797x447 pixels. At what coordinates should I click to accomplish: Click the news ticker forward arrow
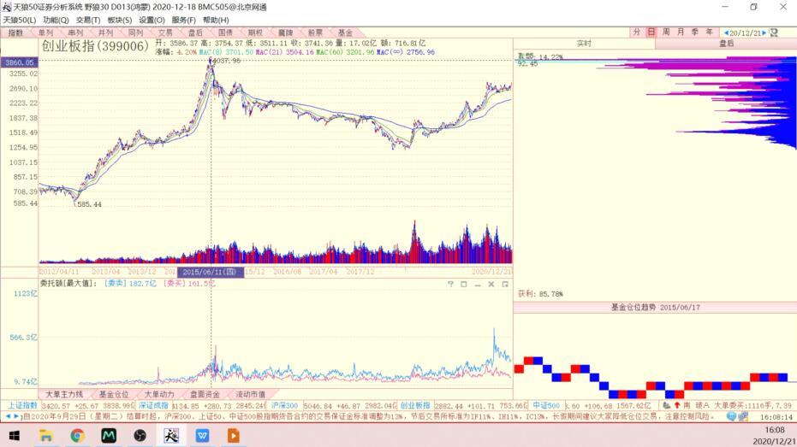tap(16, 416)
